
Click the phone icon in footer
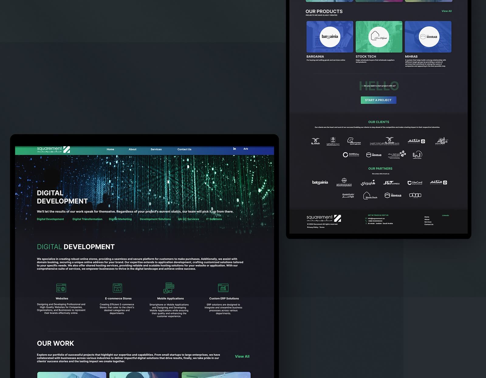[366, 221]
